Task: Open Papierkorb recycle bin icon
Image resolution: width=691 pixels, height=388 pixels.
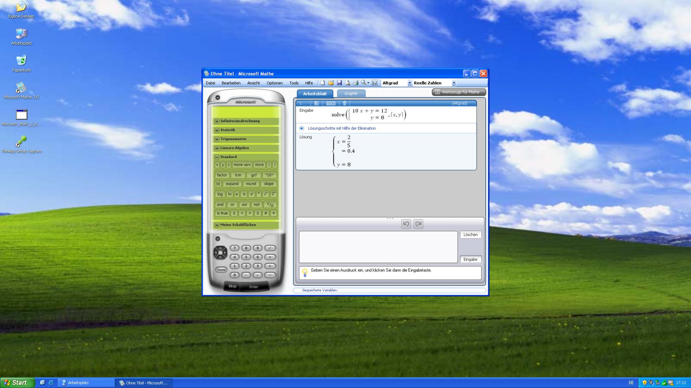Action: click(21, 64)
